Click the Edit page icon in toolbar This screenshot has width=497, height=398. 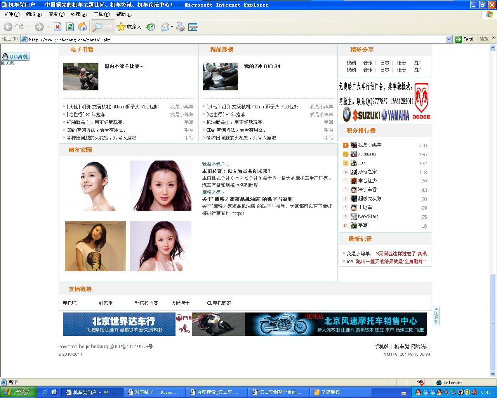pos(193,27)
